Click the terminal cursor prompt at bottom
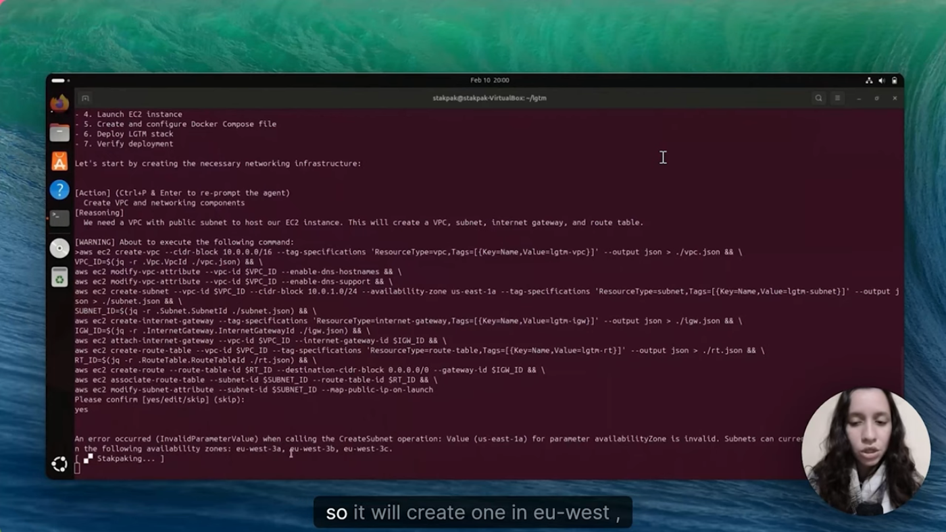The image size is (946, 532). 77,469
